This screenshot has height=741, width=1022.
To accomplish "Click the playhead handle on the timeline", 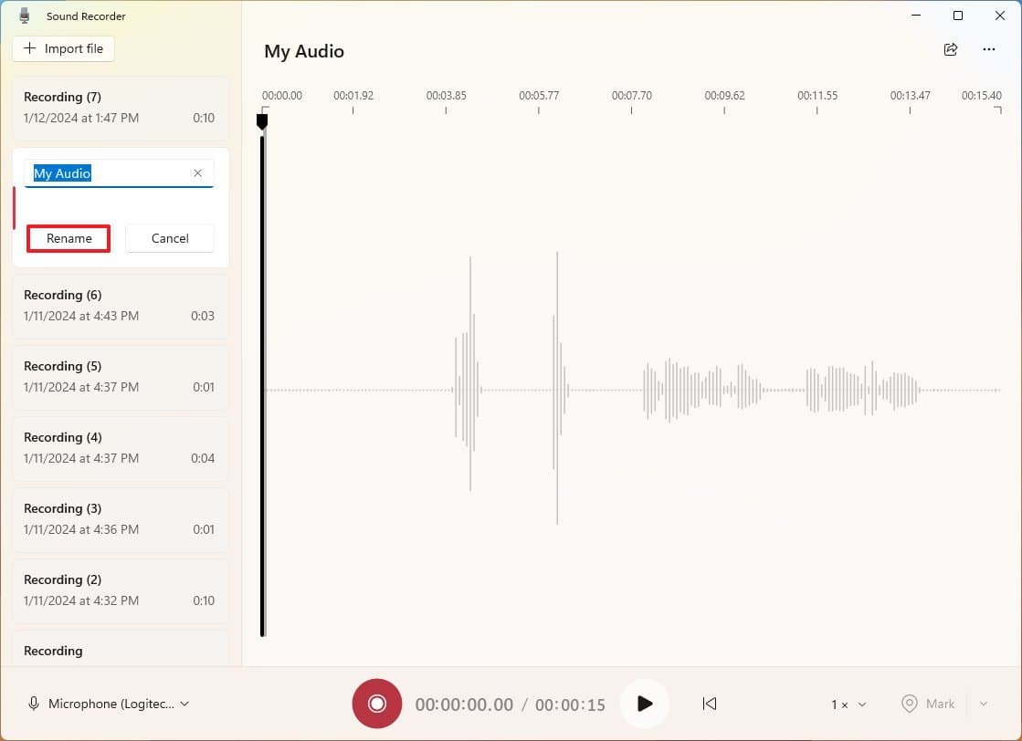I will click(x=262, y=120).
